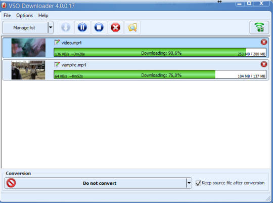The image size is (273, 203).
Task: Click the video.mp4 file name
Action: click(71, 43)
